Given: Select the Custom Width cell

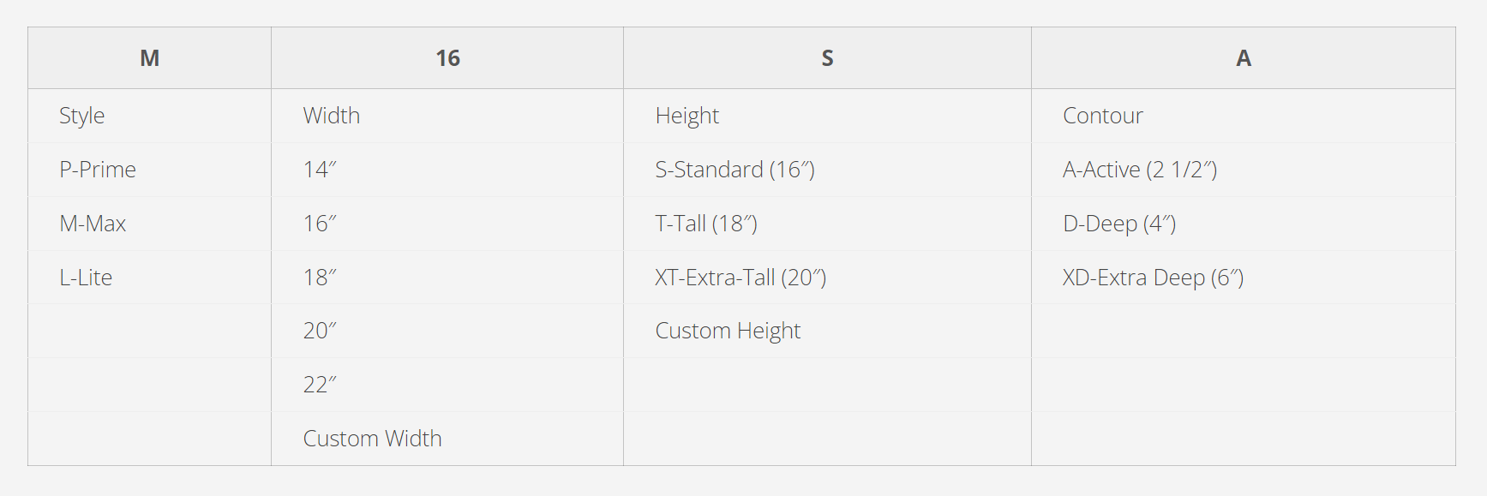Looking at the screenshot, I should point(373,439).
